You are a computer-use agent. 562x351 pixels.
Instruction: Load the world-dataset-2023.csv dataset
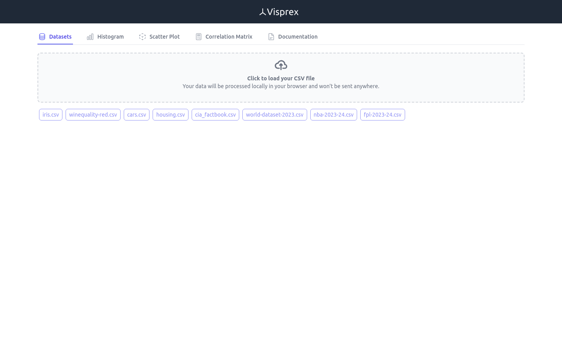pos(274,114)
